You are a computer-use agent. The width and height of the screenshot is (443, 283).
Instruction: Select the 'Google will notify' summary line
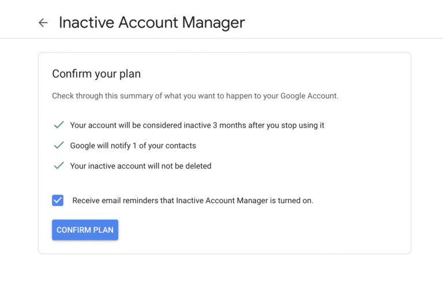(133, 146)
